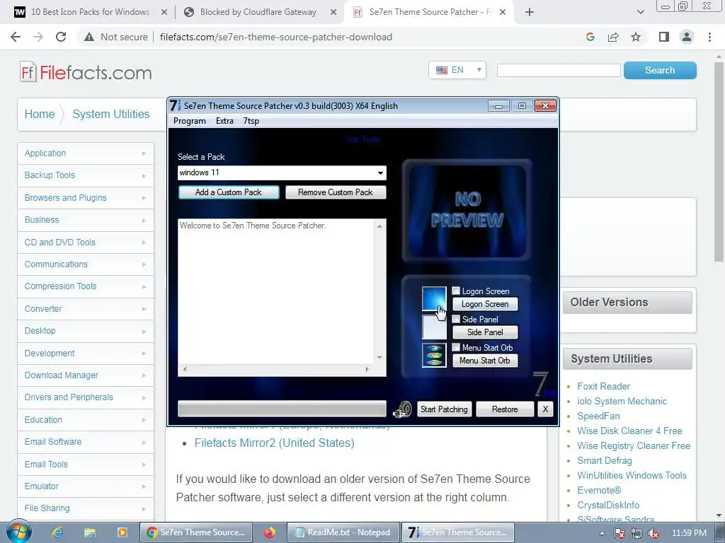Open media player taskbar icon
This screenshot has width=725, height=543.
(x=122, y=532)
